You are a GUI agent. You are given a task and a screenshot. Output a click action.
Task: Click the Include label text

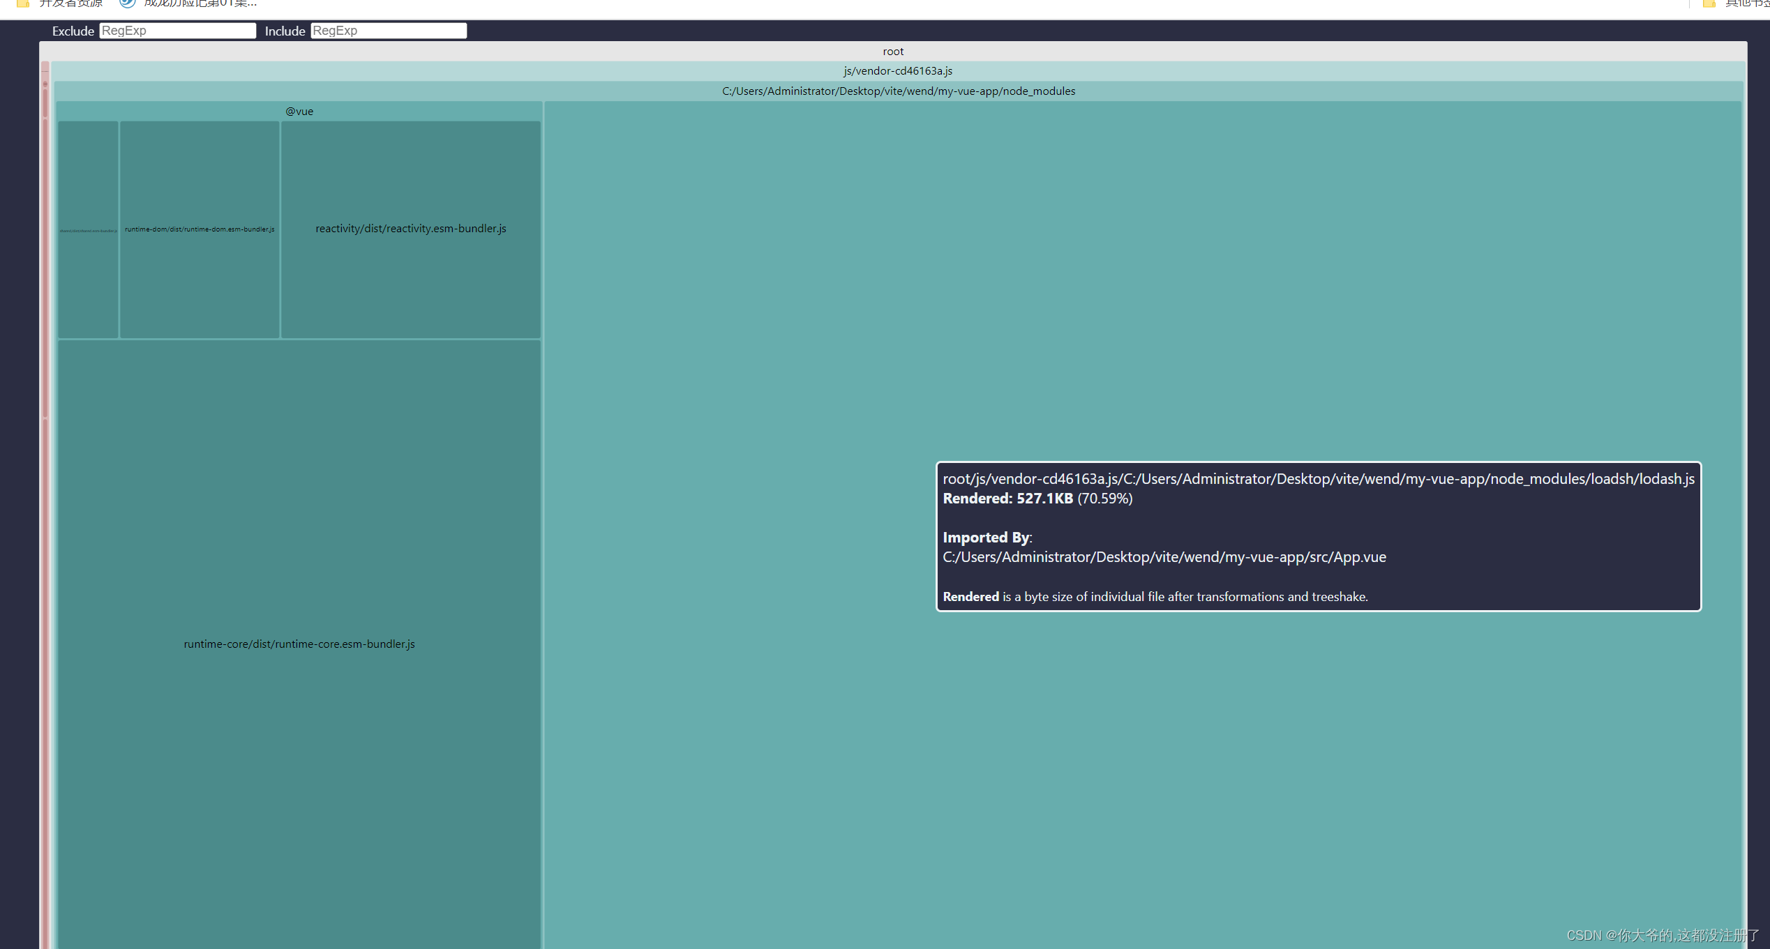tap(285, 31)
